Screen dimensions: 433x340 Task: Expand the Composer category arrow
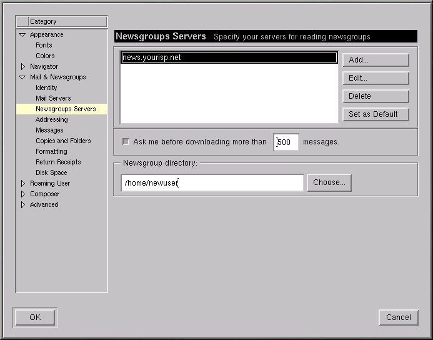tap(23, 194)
